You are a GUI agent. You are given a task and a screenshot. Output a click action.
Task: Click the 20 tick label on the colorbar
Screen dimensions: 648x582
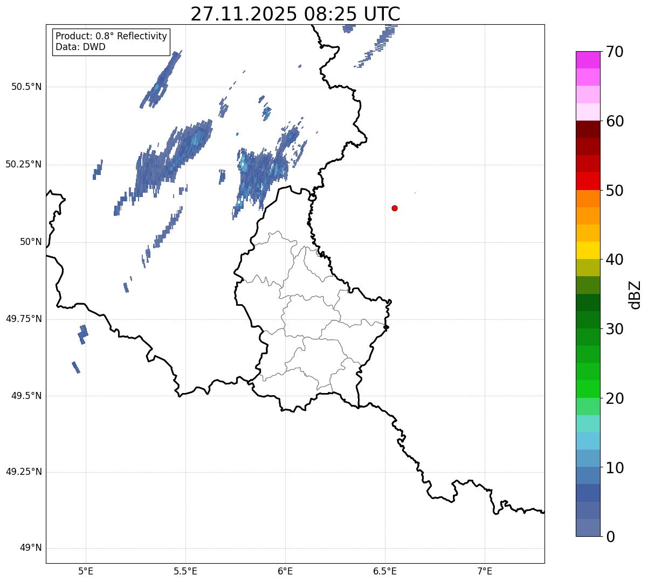pos(615,399)
